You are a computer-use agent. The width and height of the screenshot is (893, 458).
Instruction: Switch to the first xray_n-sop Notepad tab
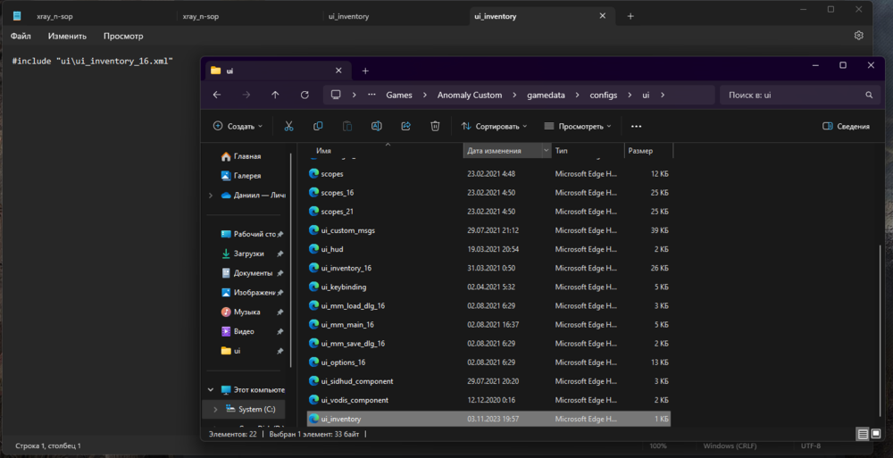tap(54, 16)
